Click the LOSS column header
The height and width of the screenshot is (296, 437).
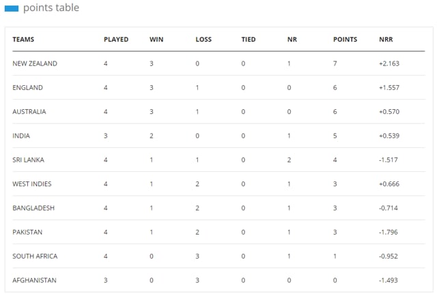click(x=203, y=40)
